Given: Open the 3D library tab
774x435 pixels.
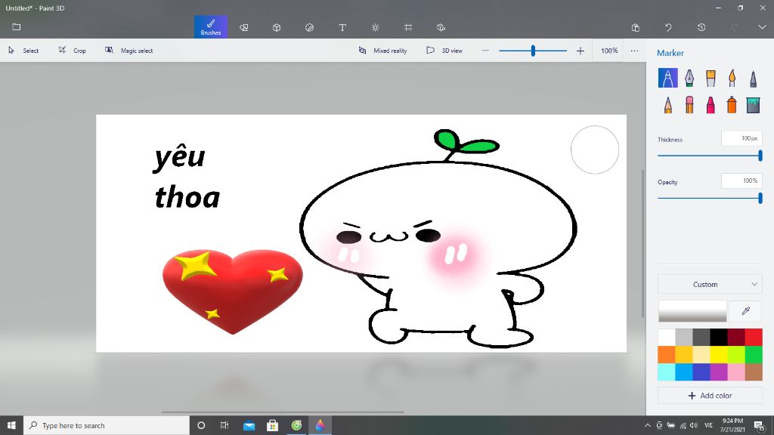Looking at the screenshot, I should coord(441,27).
